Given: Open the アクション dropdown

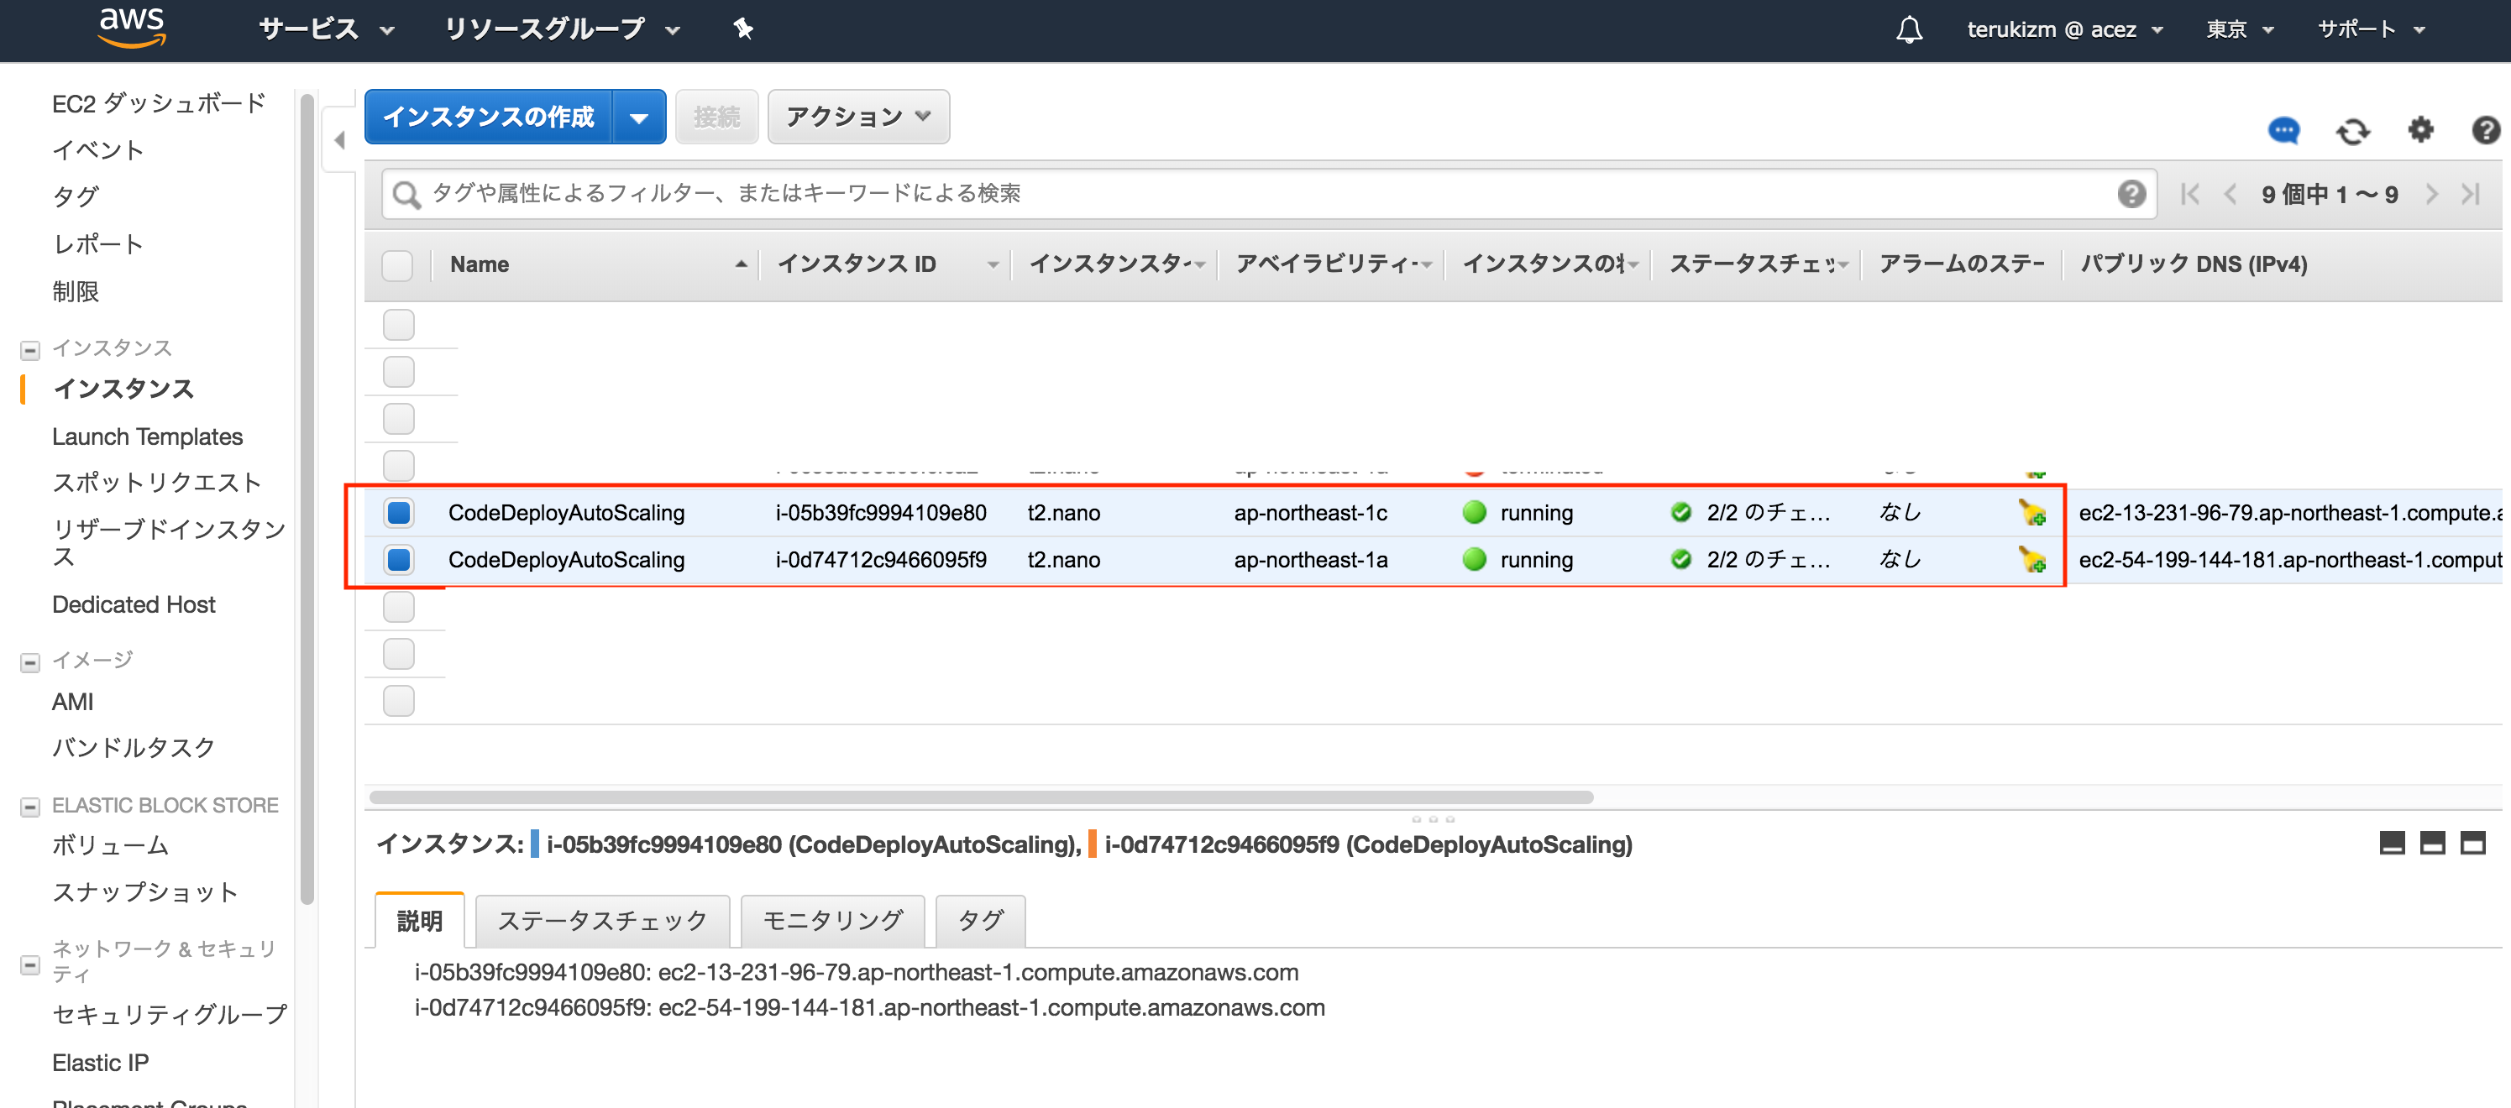Looking at the screenshot, I should click(857, 117).
